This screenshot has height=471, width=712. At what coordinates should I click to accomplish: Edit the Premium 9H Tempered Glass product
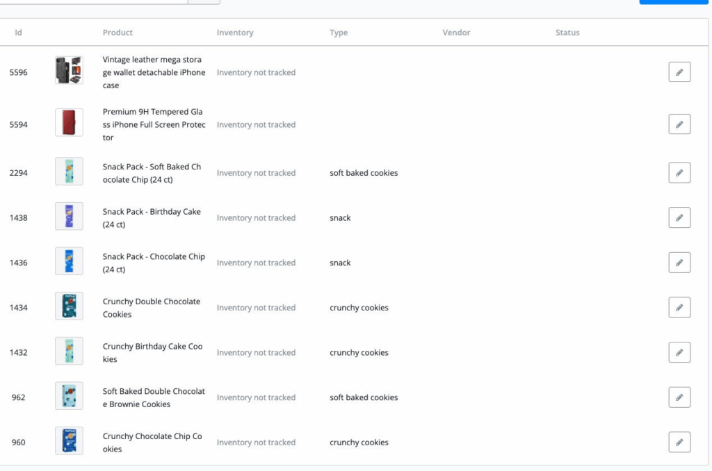pyautogui.click(x=679, y=124)
